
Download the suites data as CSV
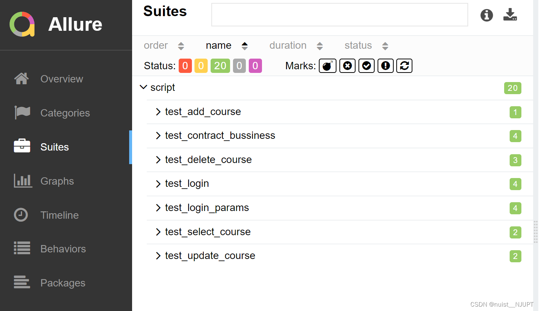(x=510, y=15)
